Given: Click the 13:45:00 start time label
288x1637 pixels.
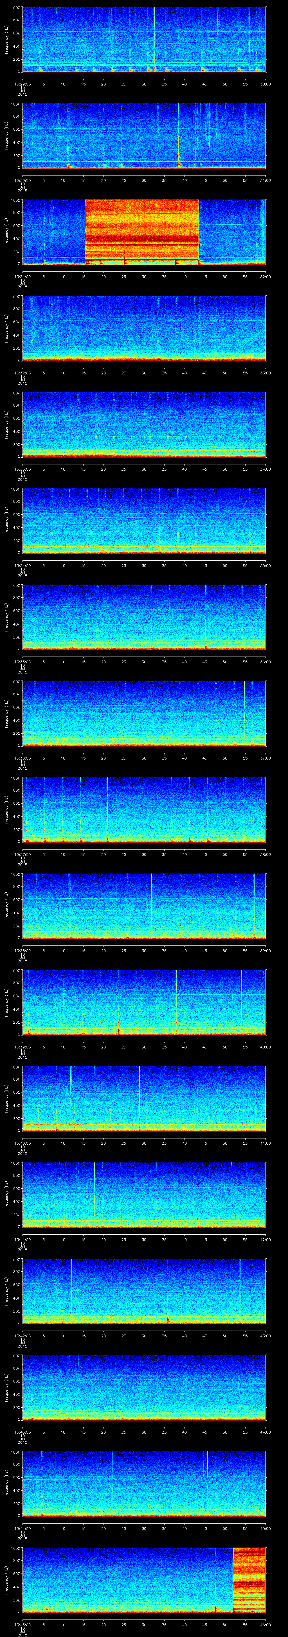Looking at the screenshot, I should [22, 1624].
